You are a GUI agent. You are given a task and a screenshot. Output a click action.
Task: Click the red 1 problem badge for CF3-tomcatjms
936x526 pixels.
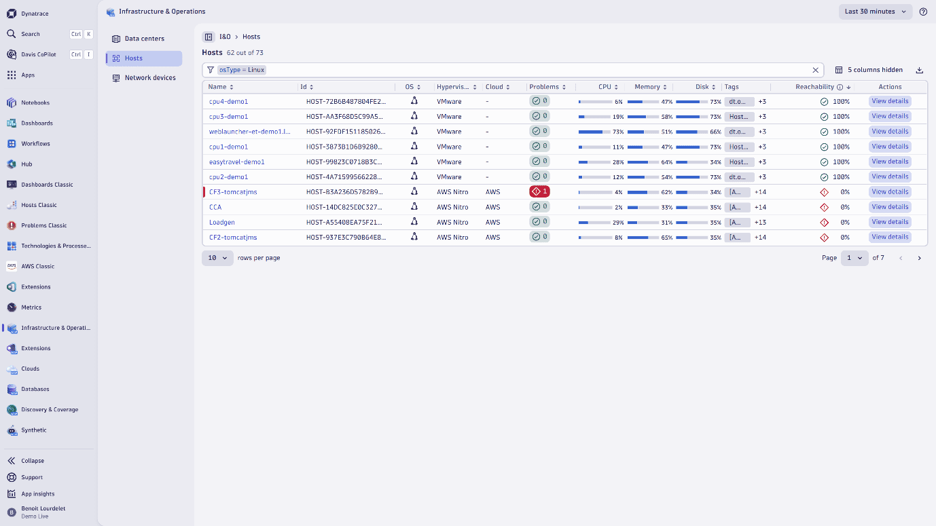click(x=539, y=191)
